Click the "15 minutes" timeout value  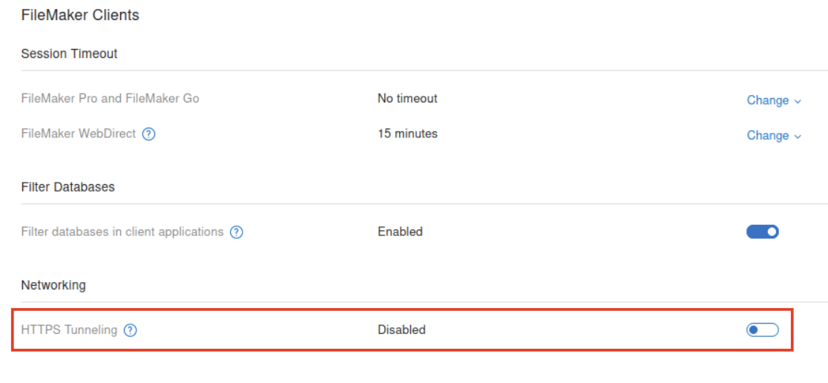pos(407,134)
